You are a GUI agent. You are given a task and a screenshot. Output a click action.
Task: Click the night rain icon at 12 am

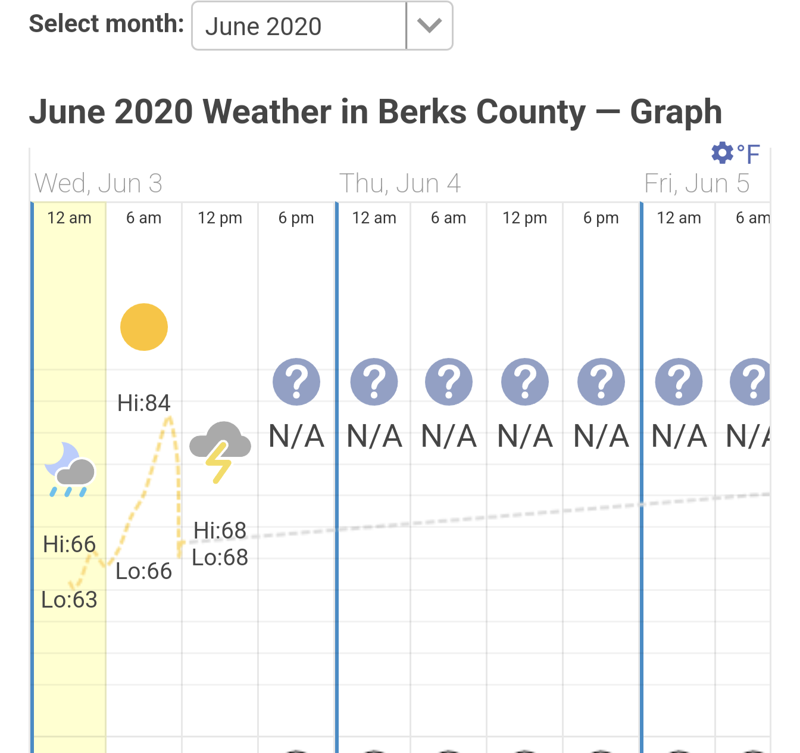tap(70, 470)
